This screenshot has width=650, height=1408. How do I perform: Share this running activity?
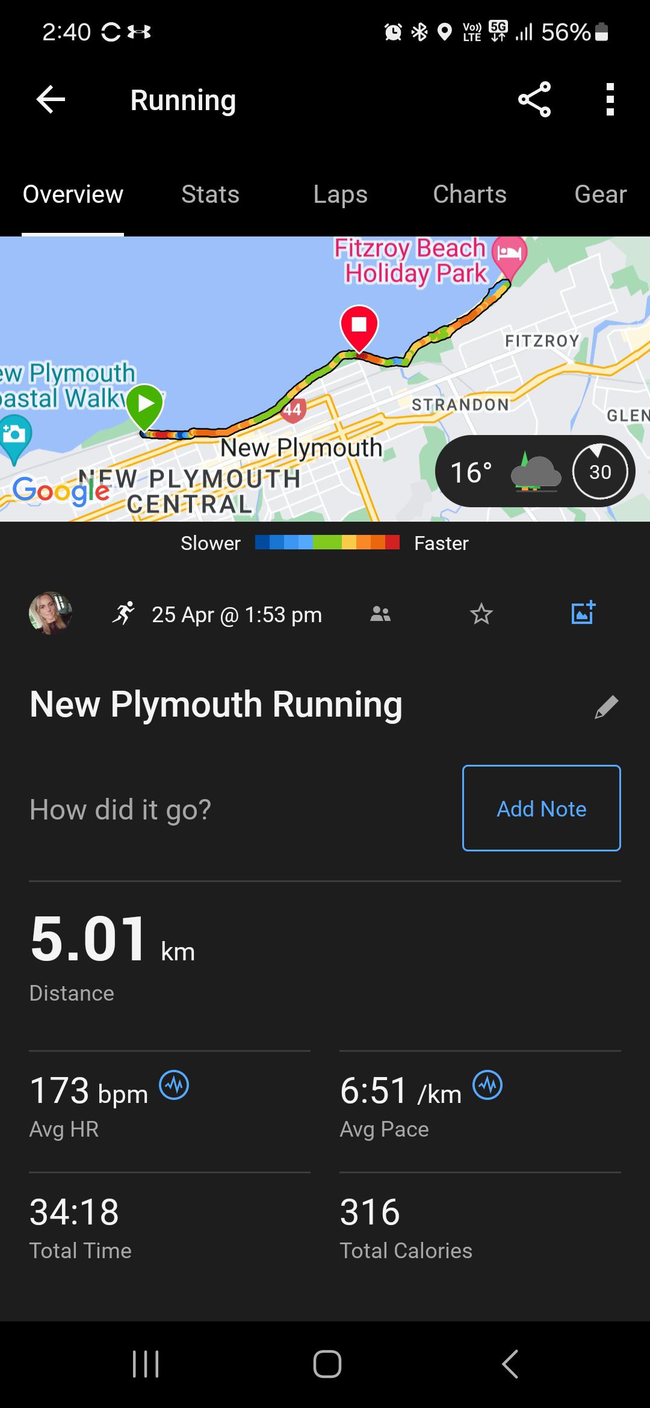coord(534,99)
